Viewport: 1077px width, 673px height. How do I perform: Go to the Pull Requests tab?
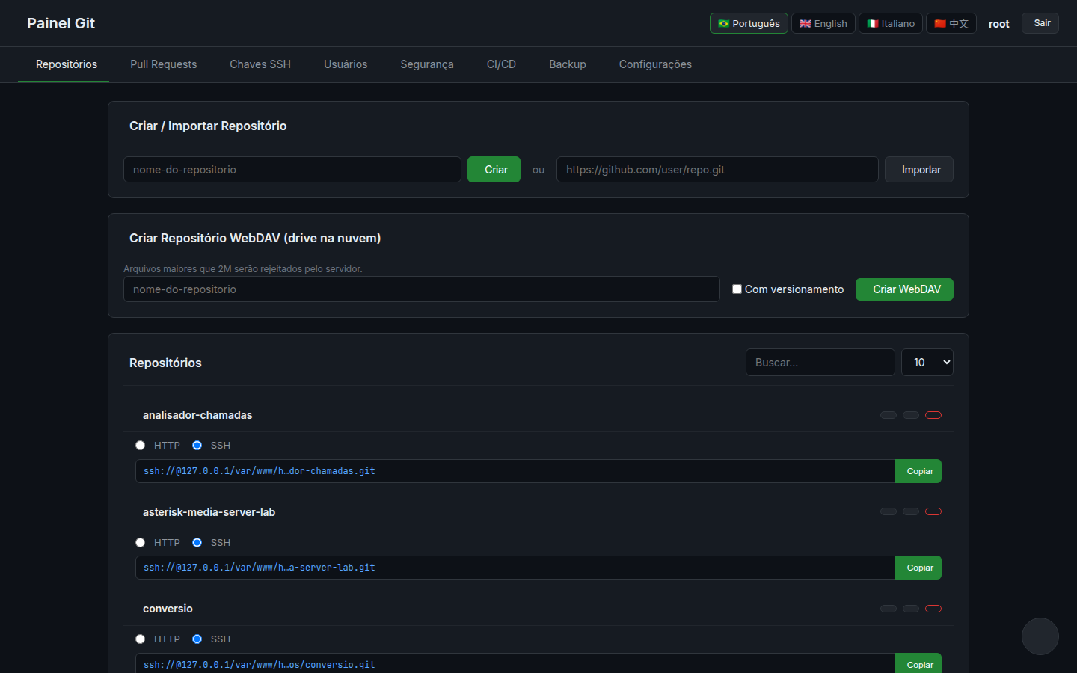163,64
